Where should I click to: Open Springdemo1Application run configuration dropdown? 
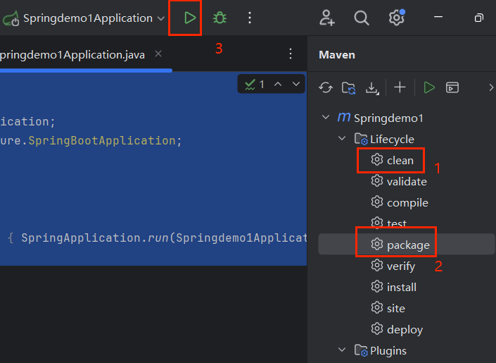161,18
